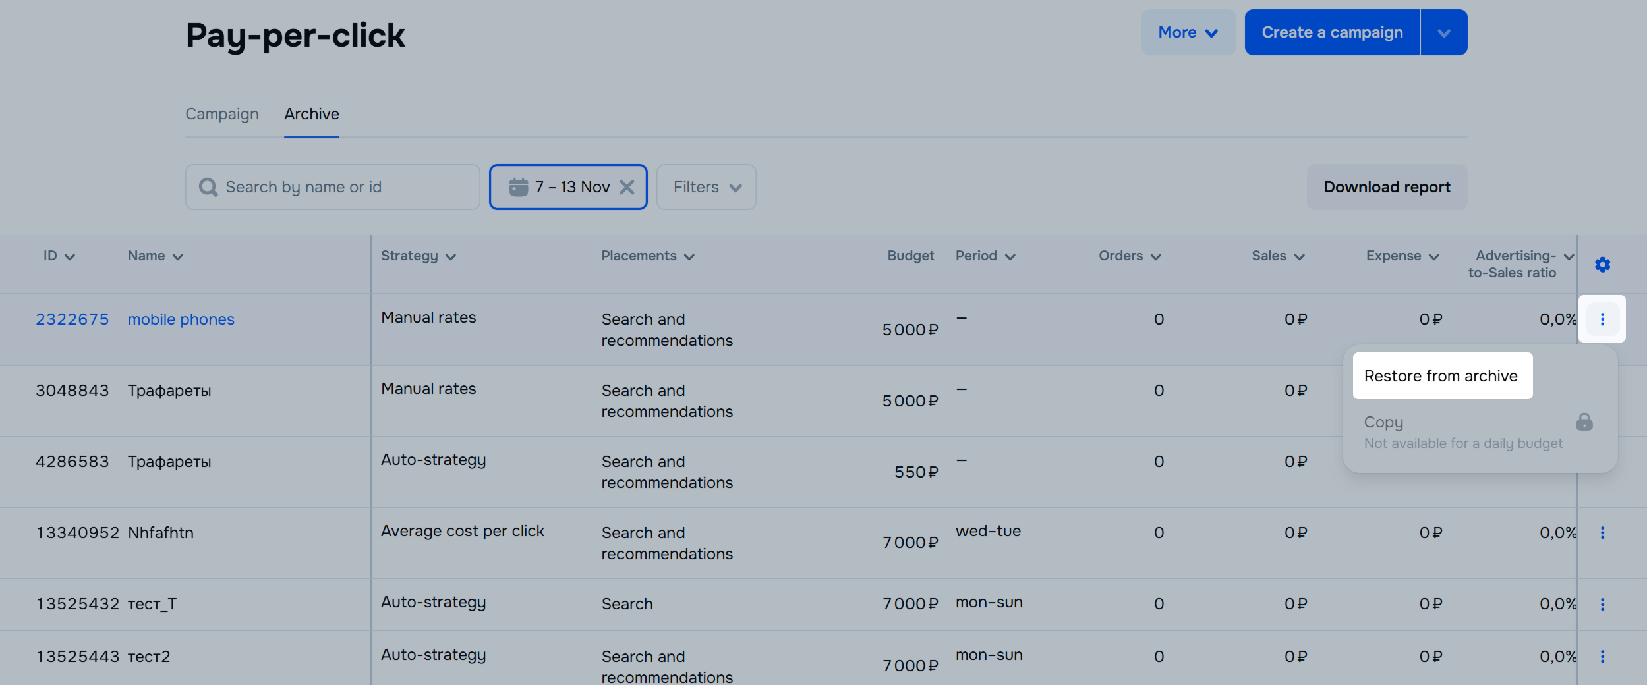
Task: Expand the Filters dropdown
Action: pyautogui.click(x=706, y=188)
